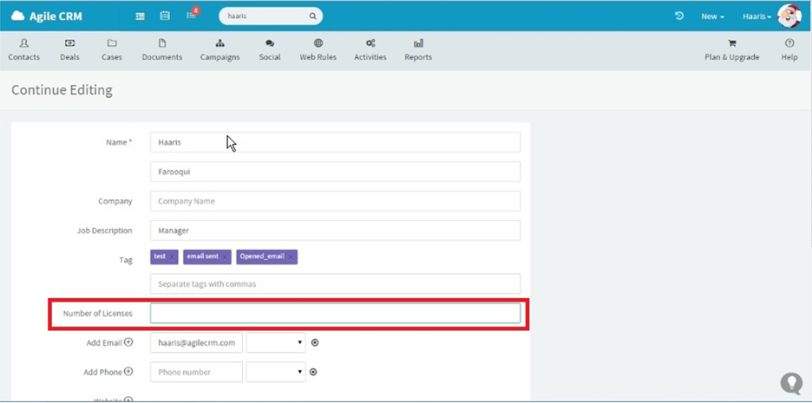
Task: Click the remove icon beside phone row
Action: pyautogui.click(x=313, y=372)
